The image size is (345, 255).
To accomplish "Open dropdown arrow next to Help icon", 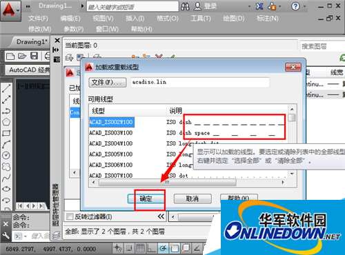I will pos(304,6).
